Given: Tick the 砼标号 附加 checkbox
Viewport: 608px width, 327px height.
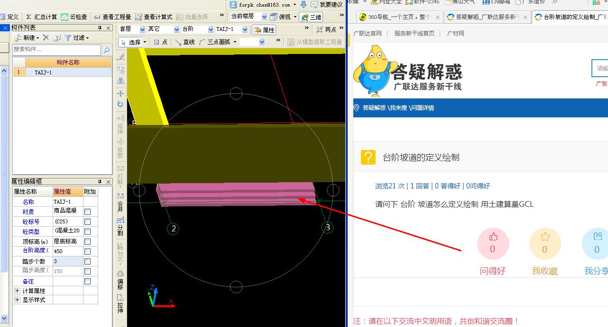Looking at the screenshot, I should point(87,221).
